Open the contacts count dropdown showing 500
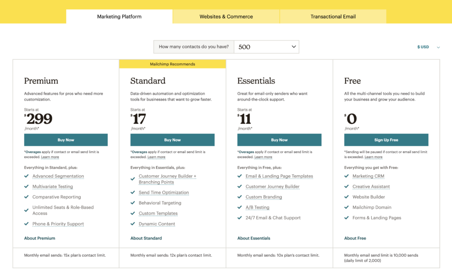452x274 pixels. pyautogui.click(x=267, y=47)
